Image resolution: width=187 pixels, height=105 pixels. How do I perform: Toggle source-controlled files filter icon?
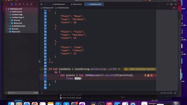(37, 93)
